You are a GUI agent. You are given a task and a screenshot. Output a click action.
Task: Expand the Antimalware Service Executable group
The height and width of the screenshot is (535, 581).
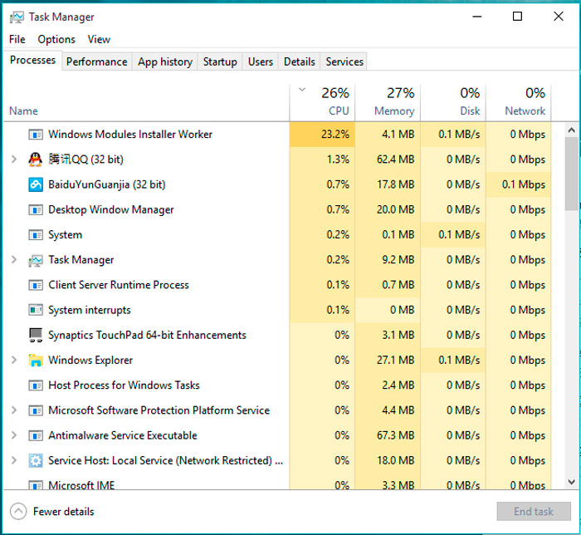tap(13, 435)
